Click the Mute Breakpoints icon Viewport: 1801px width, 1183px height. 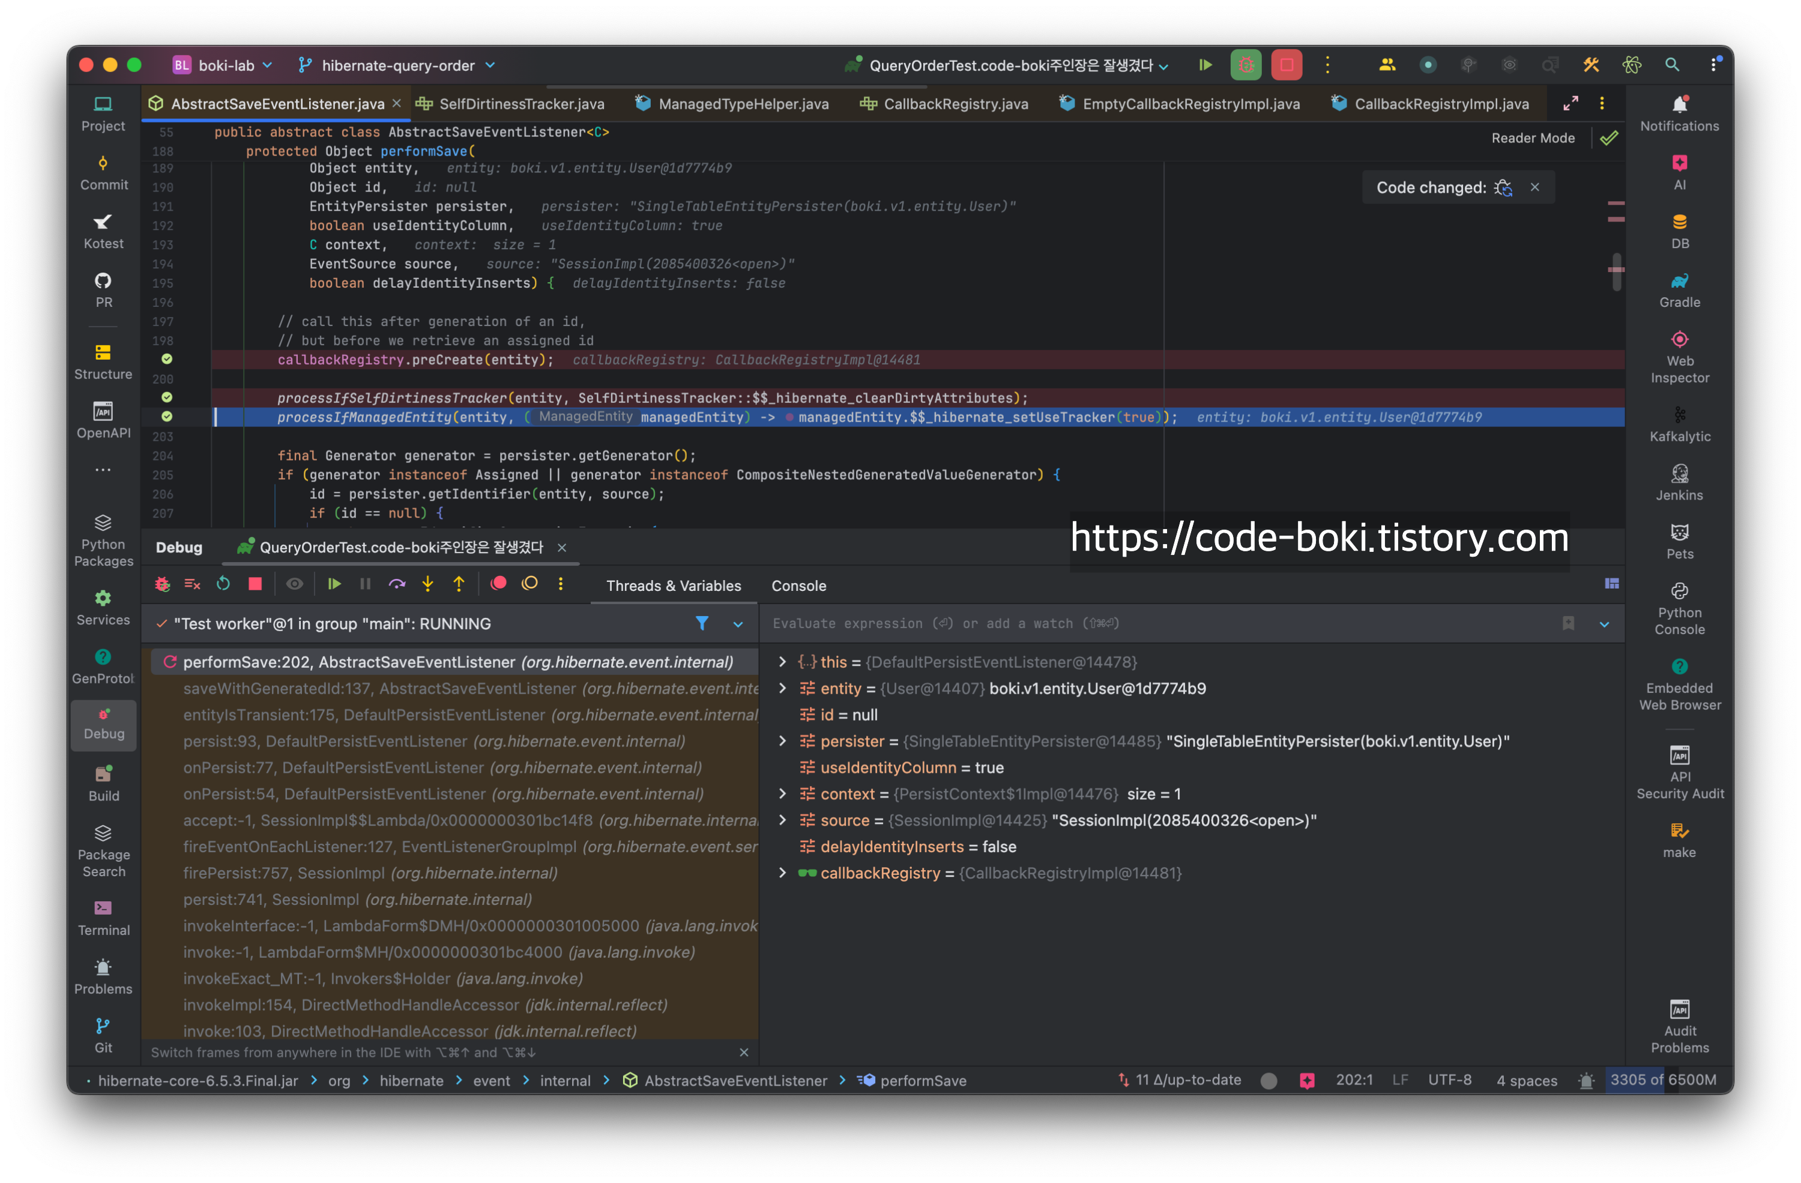coord(529,584)
